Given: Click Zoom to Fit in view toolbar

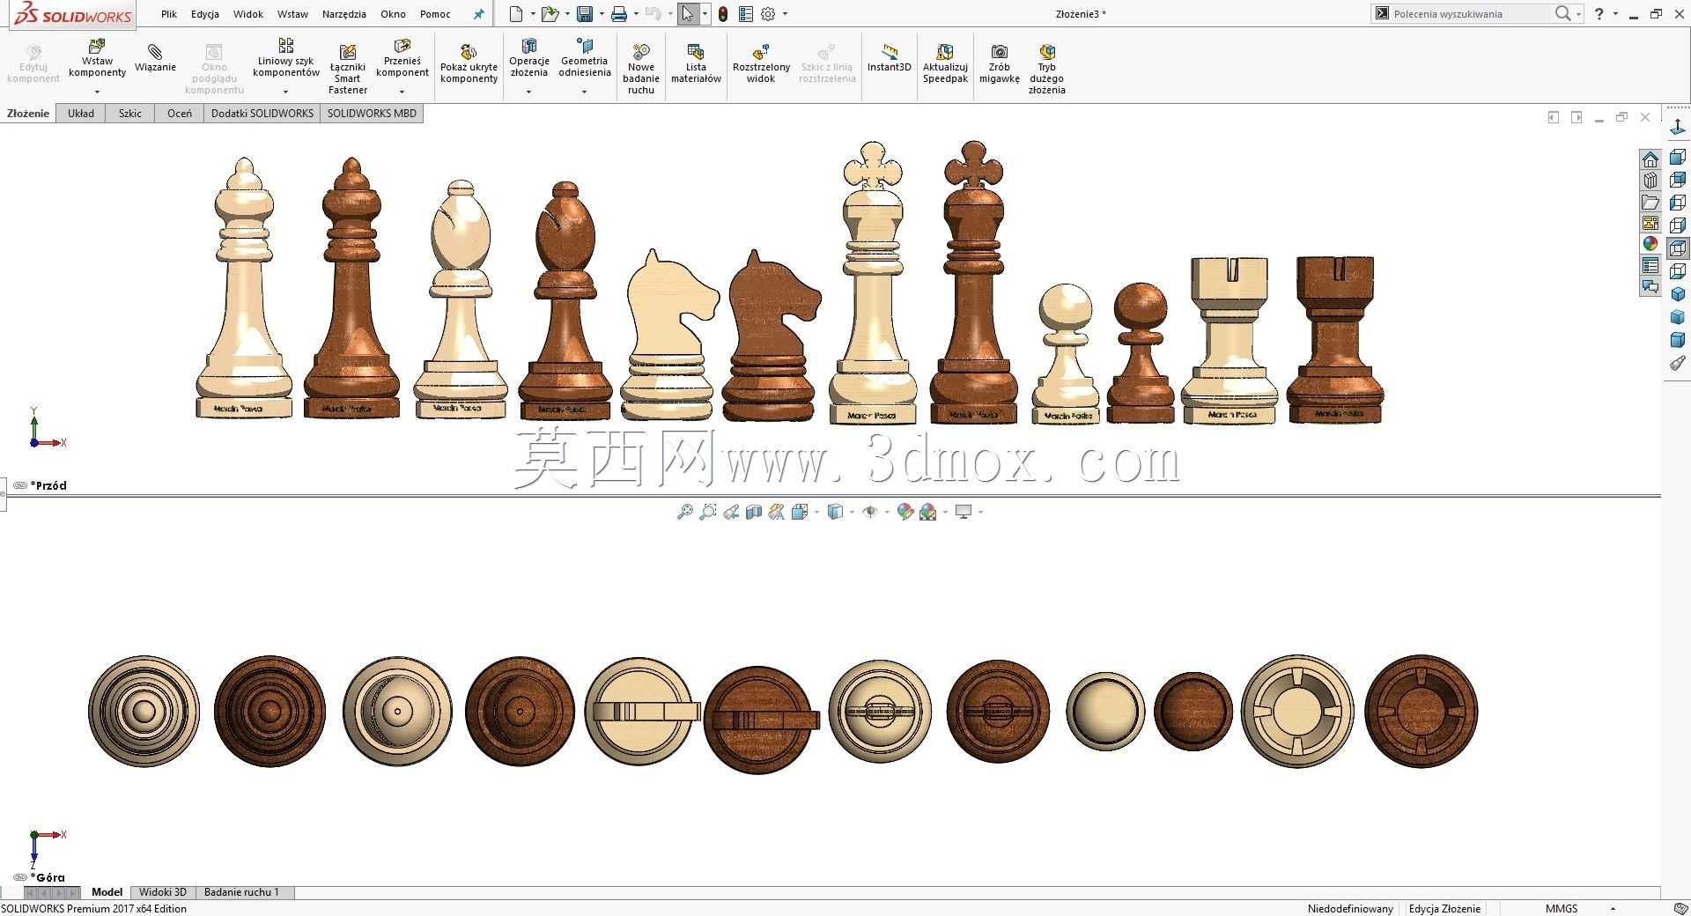Looking at the screenshot, I should point(684,512).
